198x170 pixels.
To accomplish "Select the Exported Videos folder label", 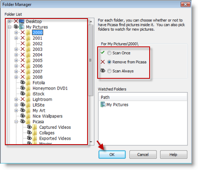I will click(55, 139).
